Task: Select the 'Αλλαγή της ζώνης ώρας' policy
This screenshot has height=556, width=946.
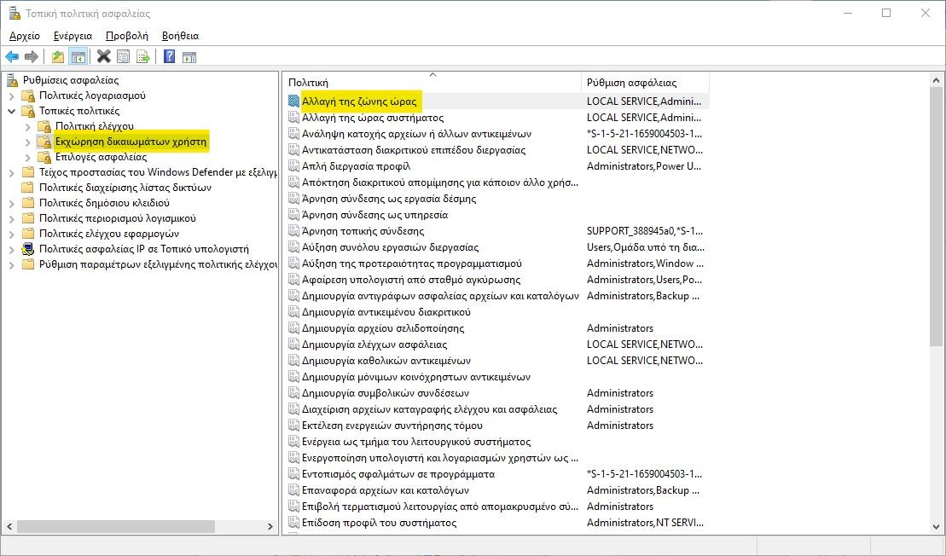Action: coord(359,101)
